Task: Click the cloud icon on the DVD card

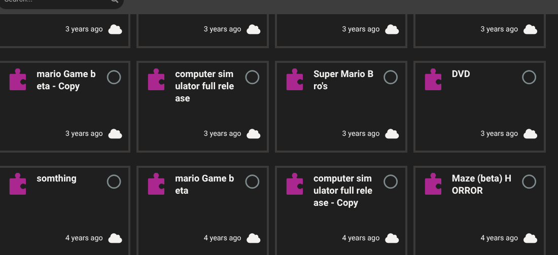Action: click(x=530, y=134)
